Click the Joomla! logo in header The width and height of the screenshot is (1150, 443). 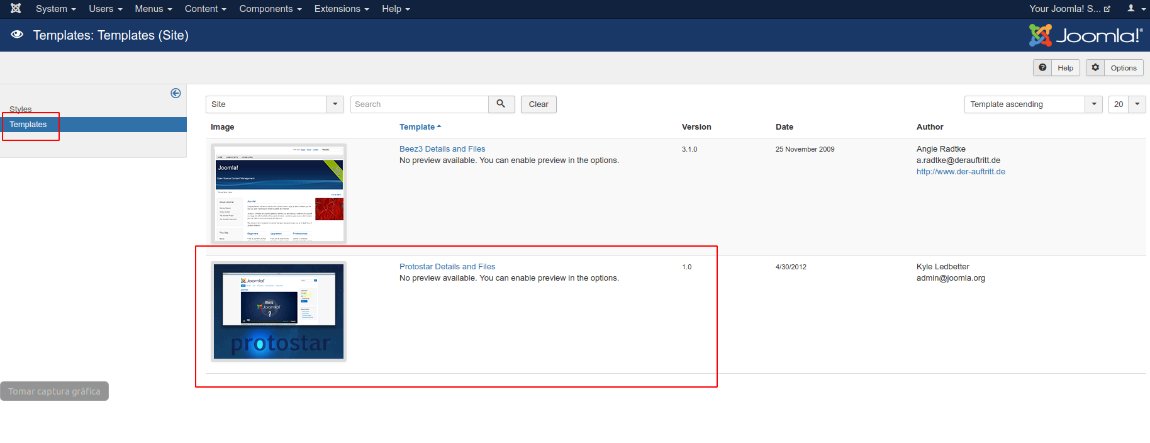pos(1086,35)
